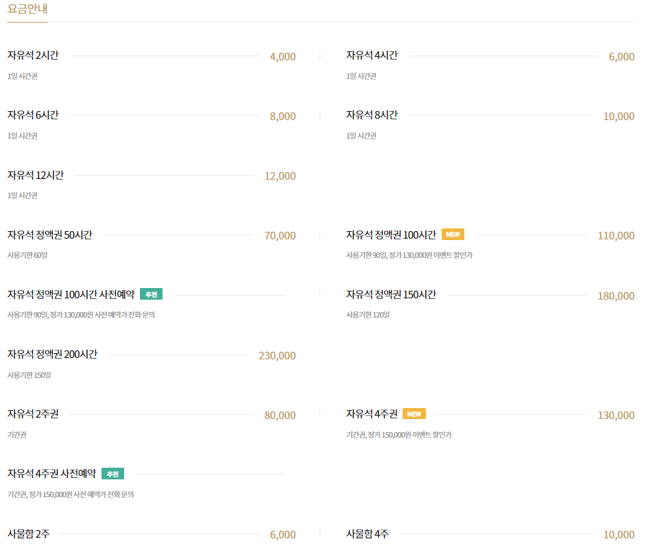Viewport: 666px width, 550px height.
Task: Select 자유석 정액권 100시간 title
Action: pyautogui.click(x=391, y=235)
